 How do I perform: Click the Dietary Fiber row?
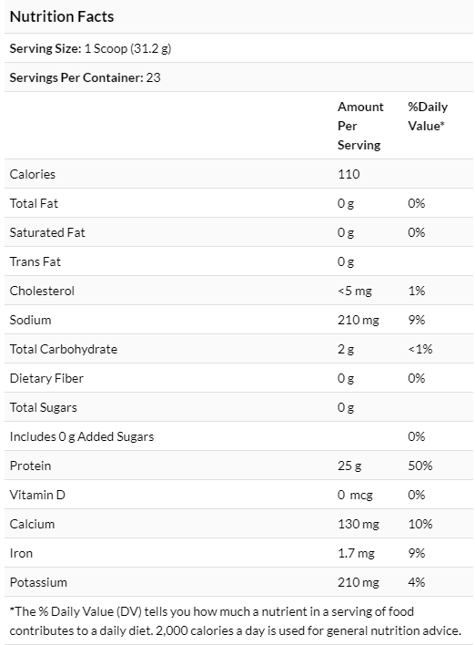[238, 378]
